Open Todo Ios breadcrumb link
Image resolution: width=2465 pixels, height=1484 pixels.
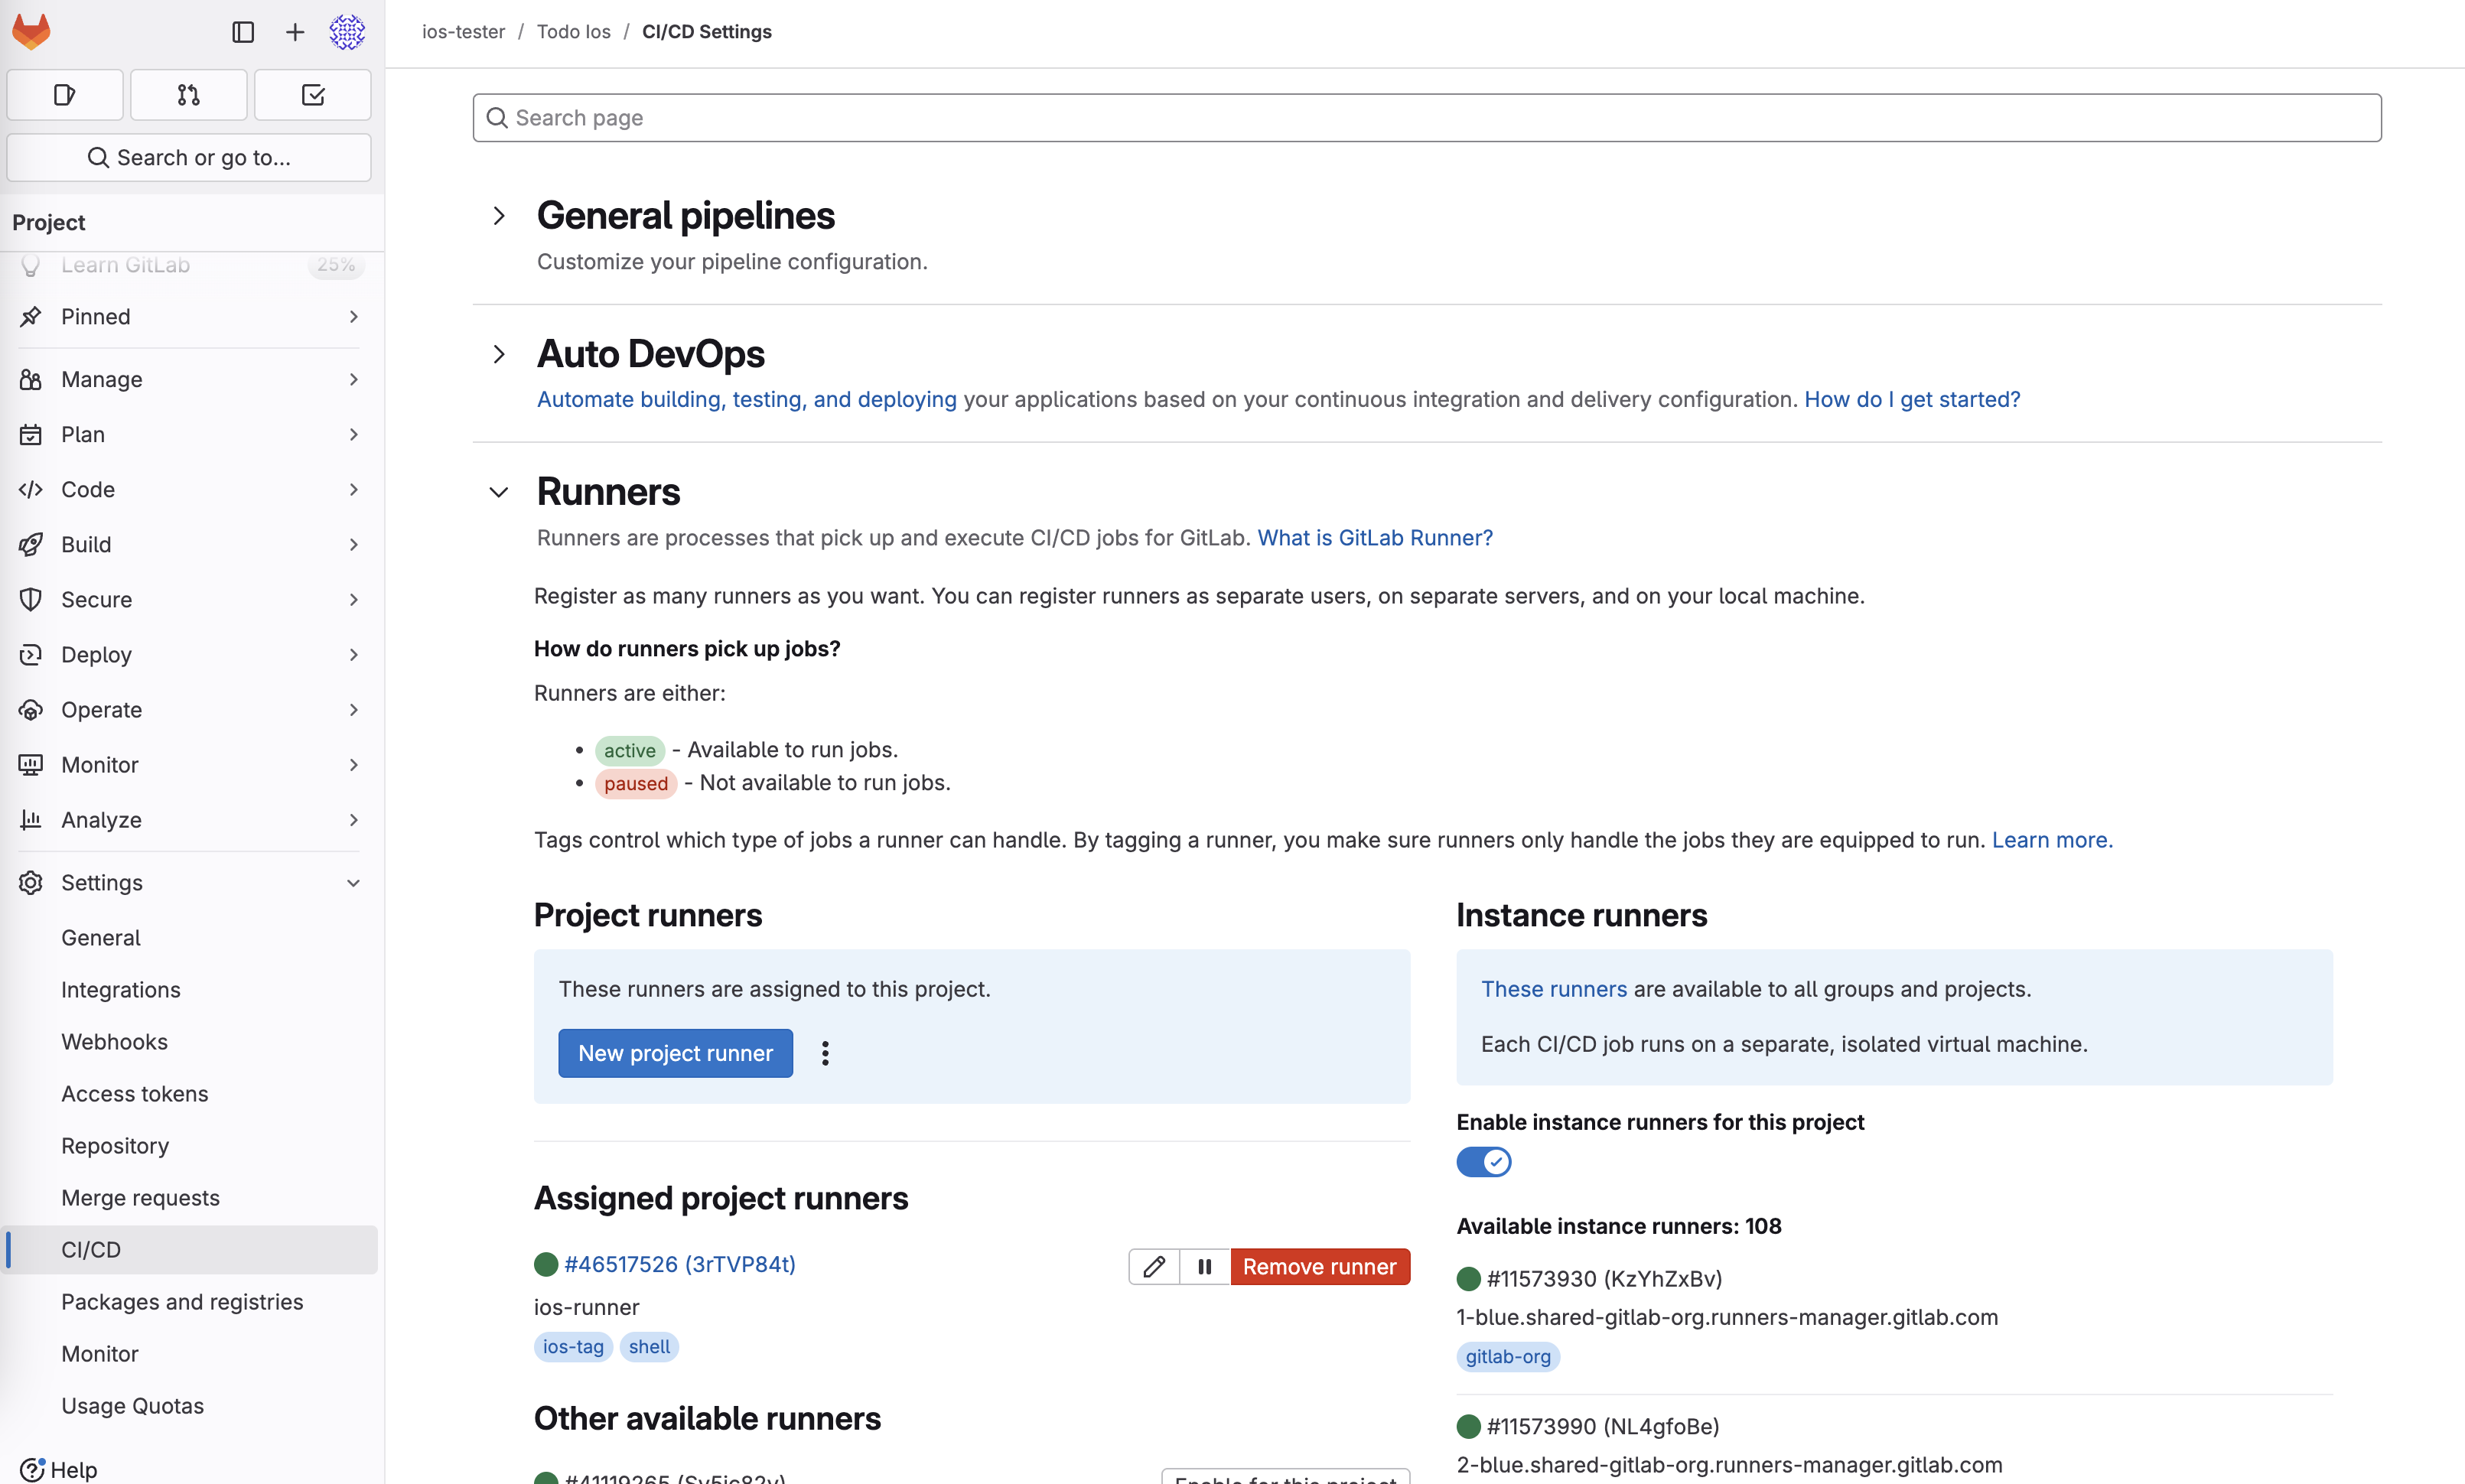pos(574,31)
